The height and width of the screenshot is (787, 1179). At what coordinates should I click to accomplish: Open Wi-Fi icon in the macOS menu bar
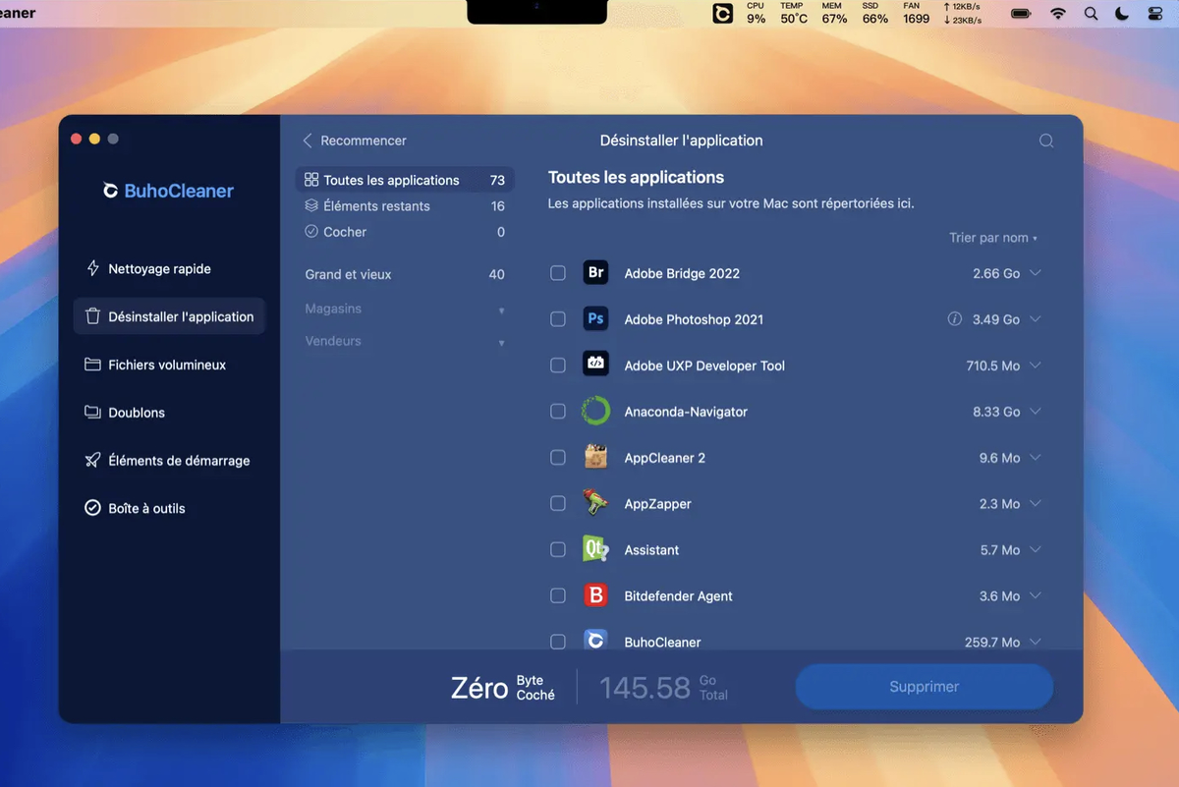point(1058,14)
